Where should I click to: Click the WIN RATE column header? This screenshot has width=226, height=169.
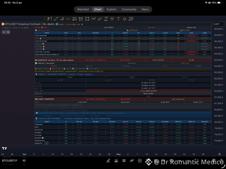pos(96,33)
